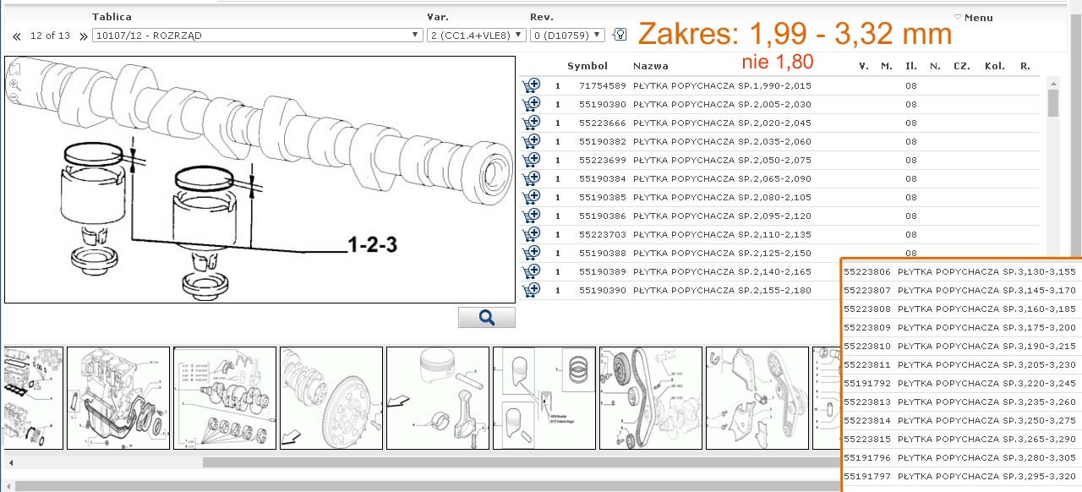Add part 55190390 to the cart

531,290
